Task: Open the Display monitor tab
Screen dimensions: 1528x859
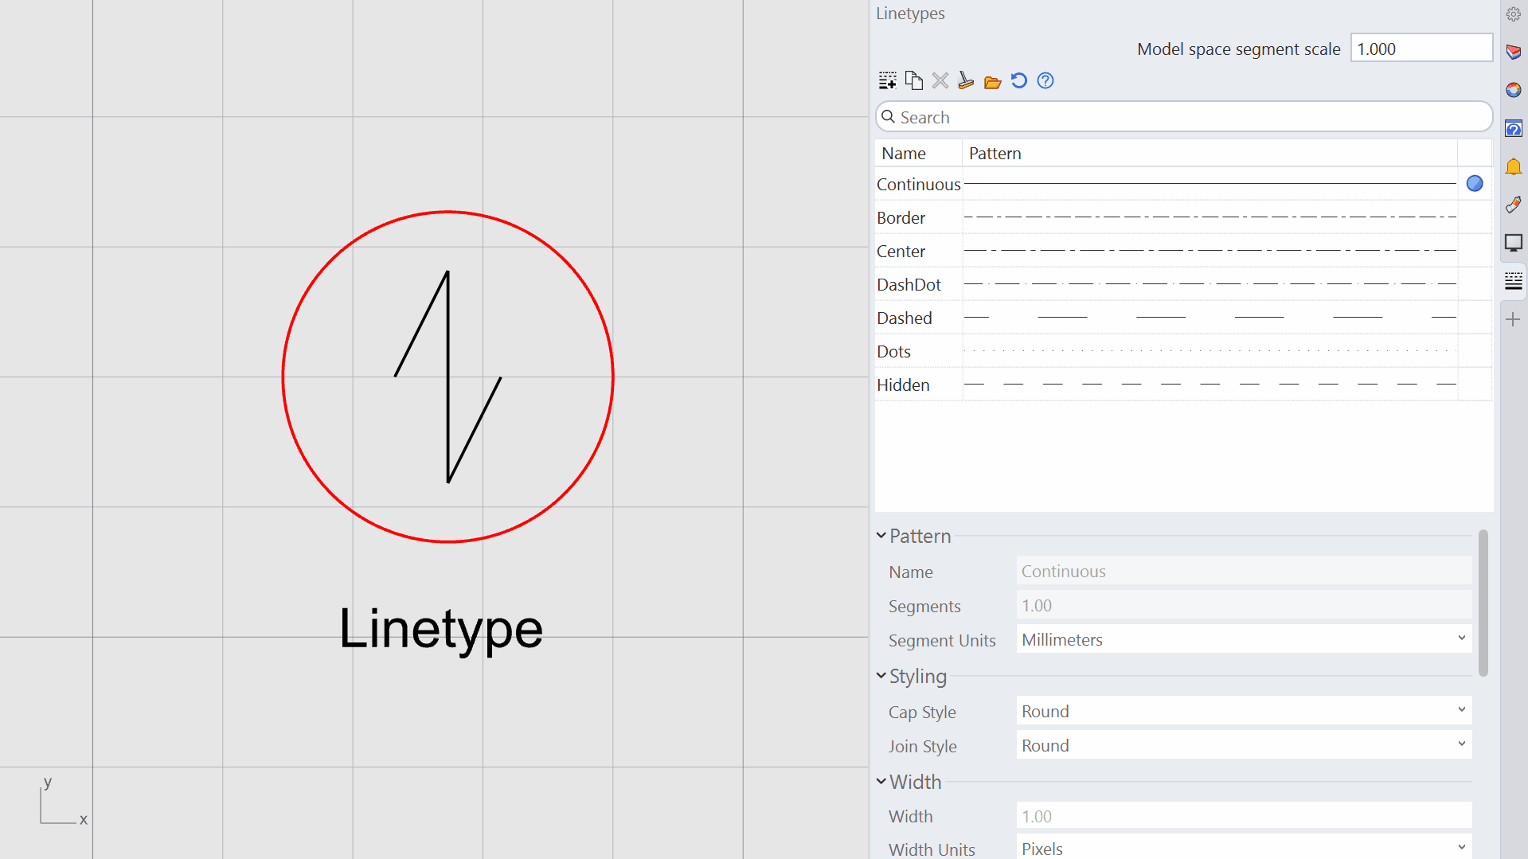Action: (x=1514, y=243)
